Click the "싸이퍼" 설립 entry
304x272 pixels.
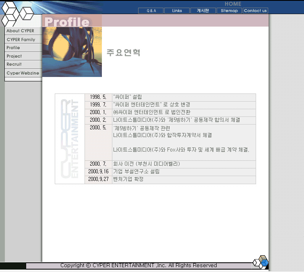point(128,97)
